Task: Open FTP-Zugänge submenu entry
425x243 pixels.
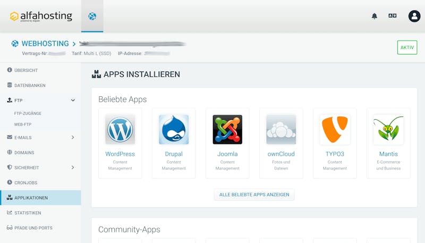Action: (28, 113)
